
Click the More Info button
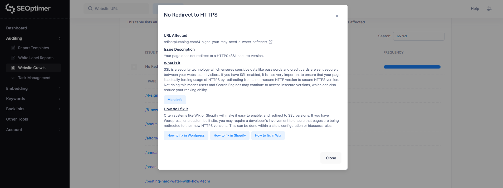pos(175,100)
